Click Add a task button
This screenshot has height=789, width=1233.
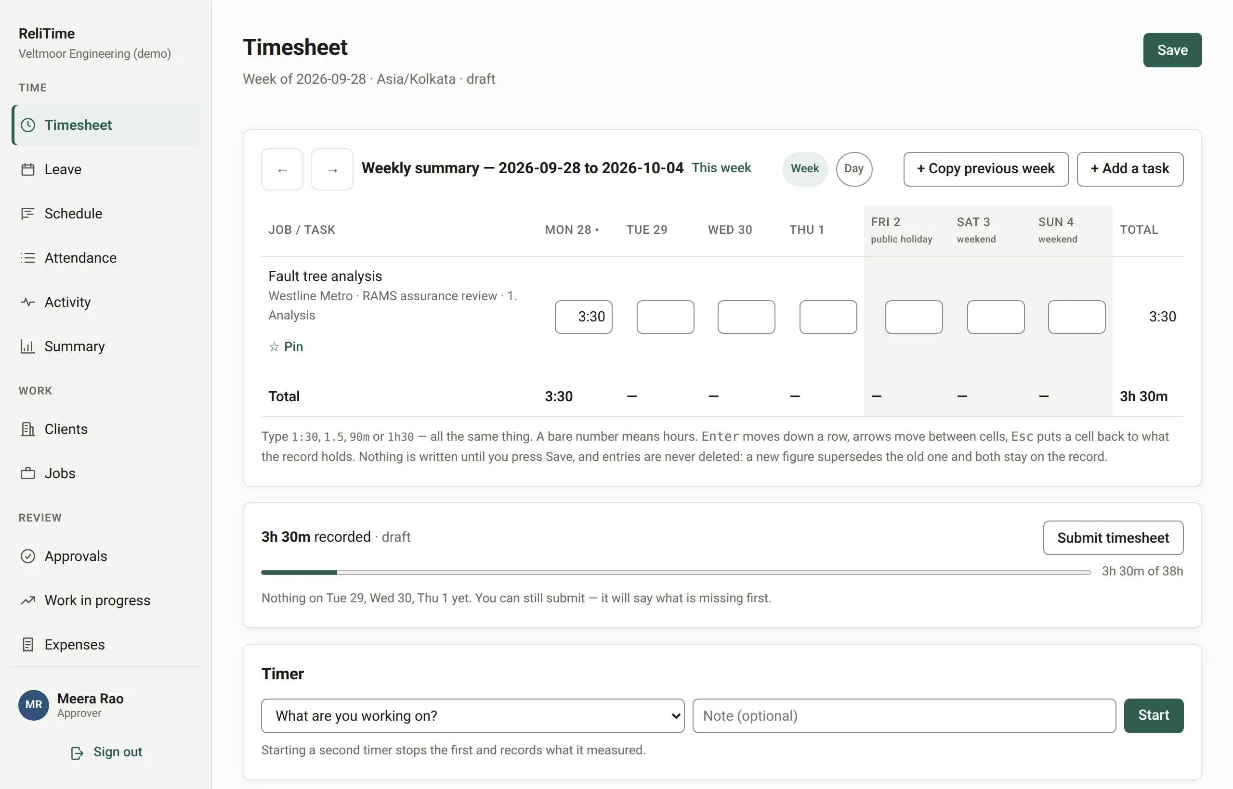(x=1130, y=169)
